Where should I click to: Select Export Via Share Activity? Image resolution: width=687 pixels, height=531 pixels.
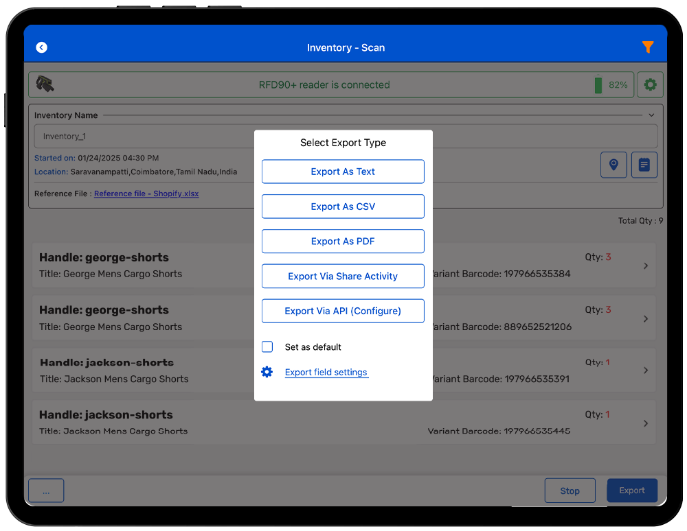(343, 276)
